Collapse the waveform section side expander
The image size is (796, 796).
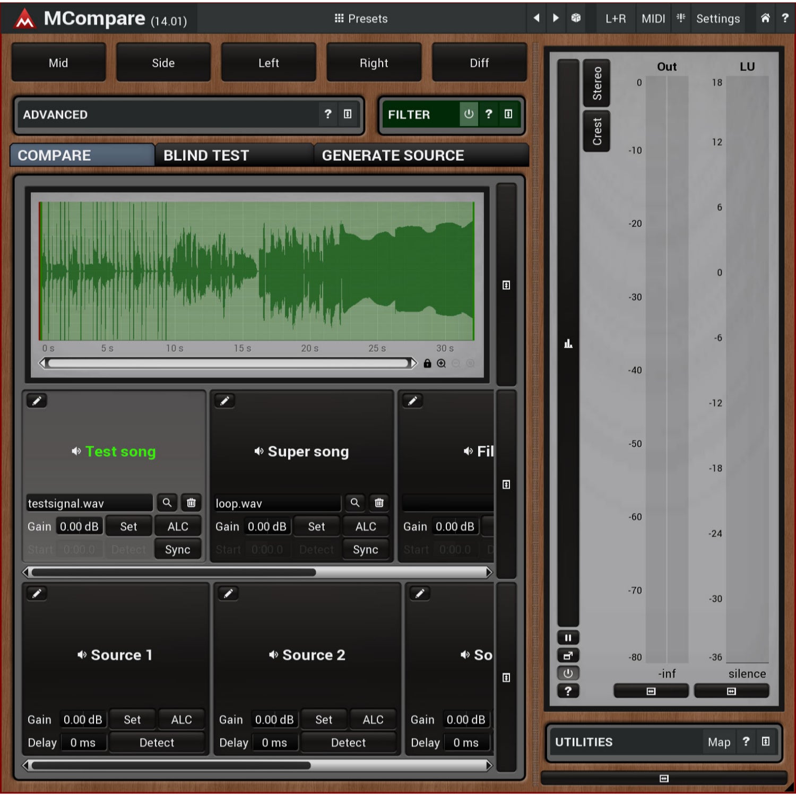tap(506, 285)
